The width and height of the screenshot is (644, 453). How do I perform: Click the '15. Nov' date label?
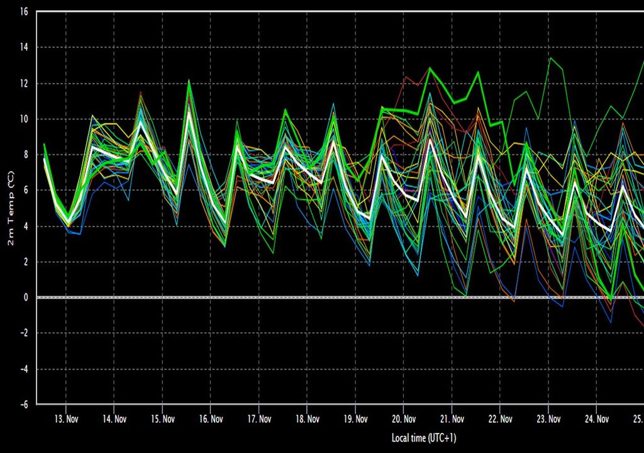coord(163,419)
